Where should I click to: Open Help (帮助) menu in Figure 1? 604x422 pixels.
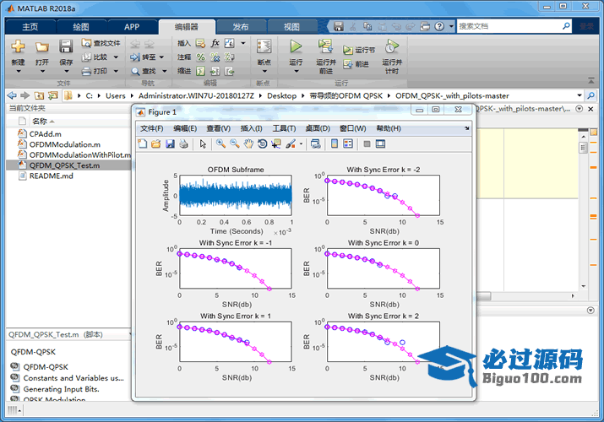click(389, 128)
